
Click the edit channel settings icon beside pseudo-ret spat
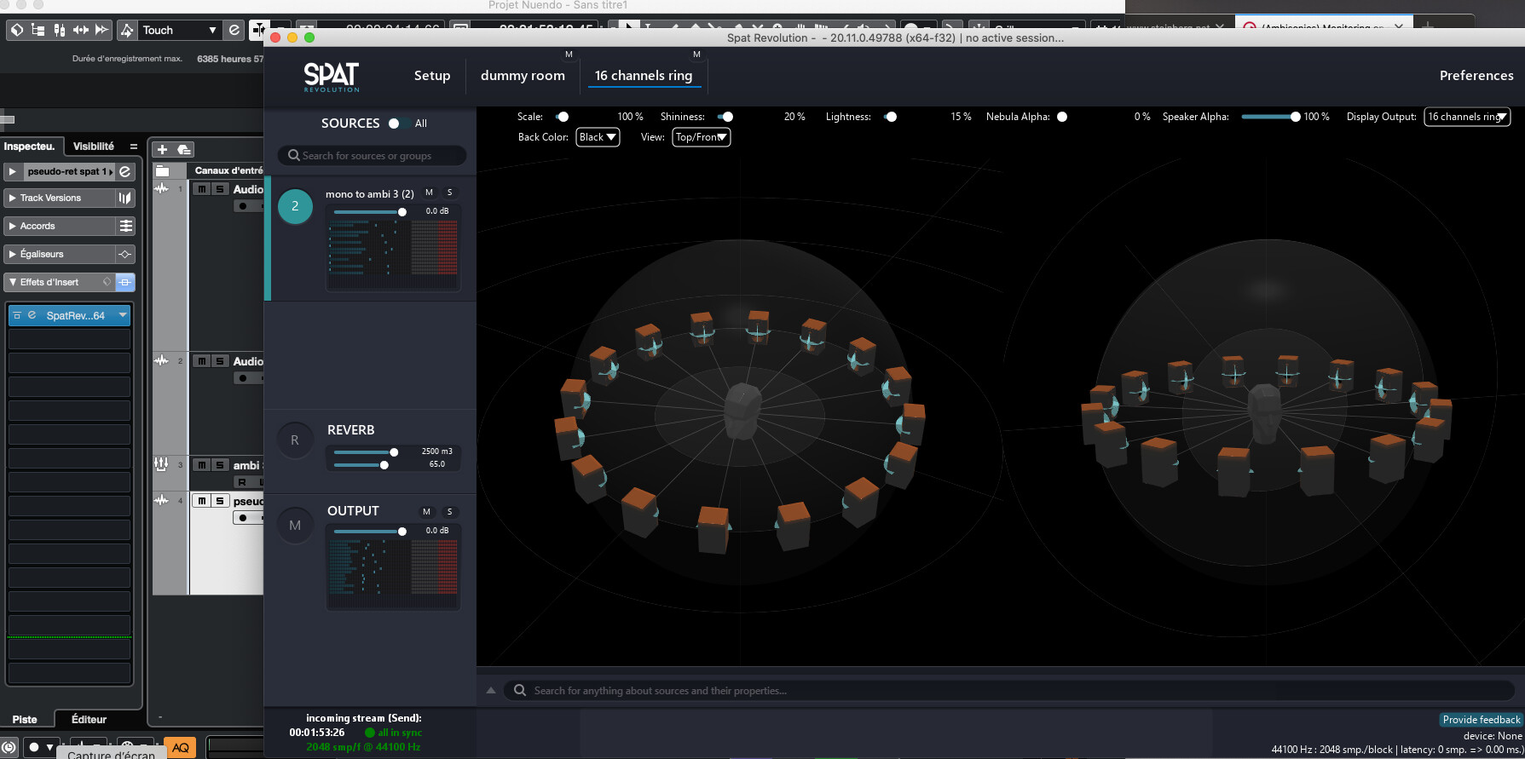tap(125, 171)
